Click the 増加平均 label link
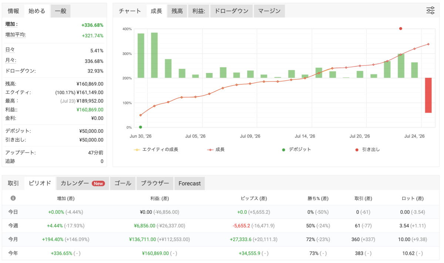 16,34
